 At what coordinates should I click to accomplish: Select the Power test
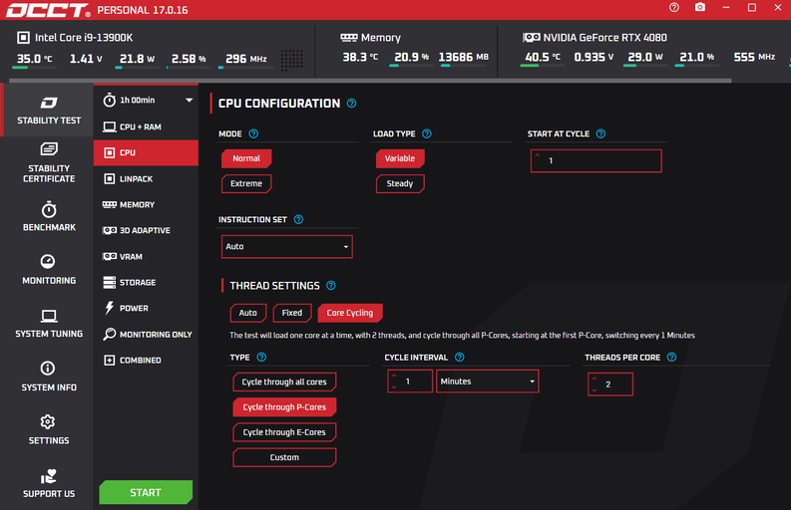pos(146,308)
